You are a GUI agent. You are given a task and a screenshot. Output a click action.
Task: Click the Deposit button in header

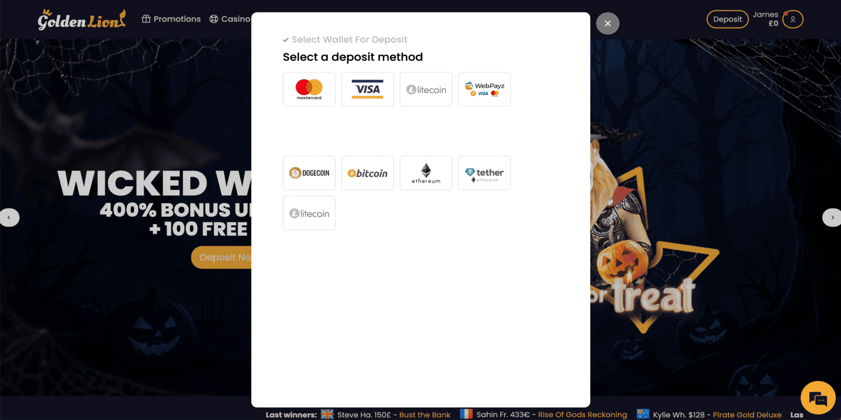[727, 19]
